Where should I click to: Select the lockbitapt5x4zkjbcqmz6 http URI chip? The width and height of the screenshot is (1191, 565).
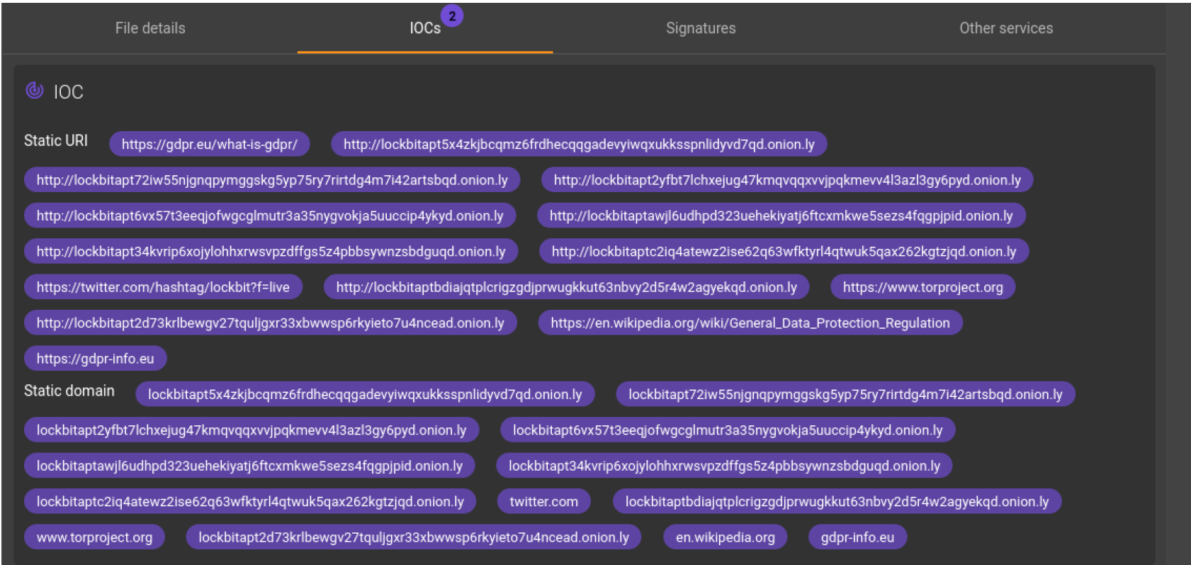(579, 145)
